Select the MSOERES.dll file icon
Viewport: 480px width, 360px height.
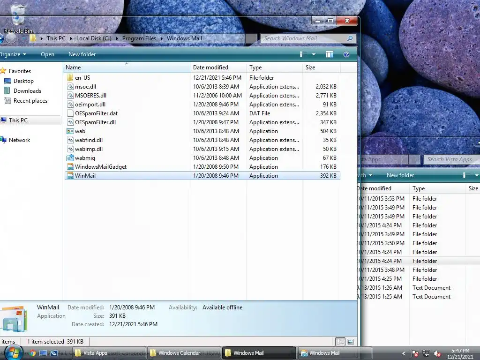(70, 95)
